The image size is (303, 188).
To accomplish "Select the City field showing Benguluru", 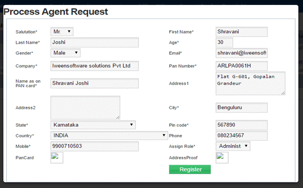I will click(241, 108).
